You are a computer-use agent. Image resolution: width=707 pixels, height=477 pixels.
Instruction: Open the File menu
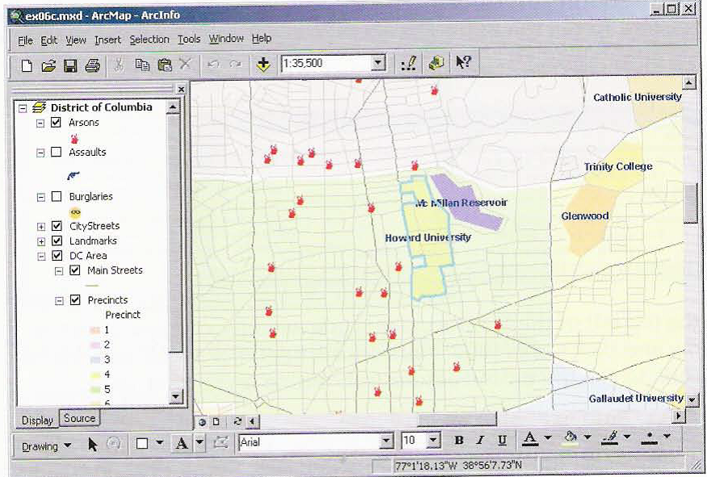tap(25, 40)
